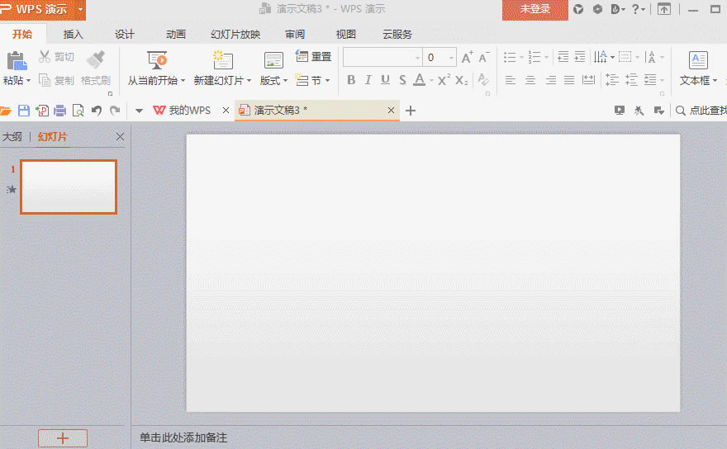Open the Animation (动画) ribbon tab
This screenshot has width=727, height=449.
coord(176,35)
